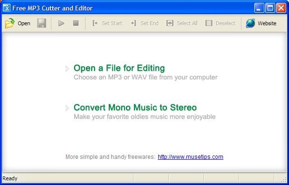Minimize the Free MP3 Cutter window
The height and width of the screenshot is (185, 289).
coord(259,8)
